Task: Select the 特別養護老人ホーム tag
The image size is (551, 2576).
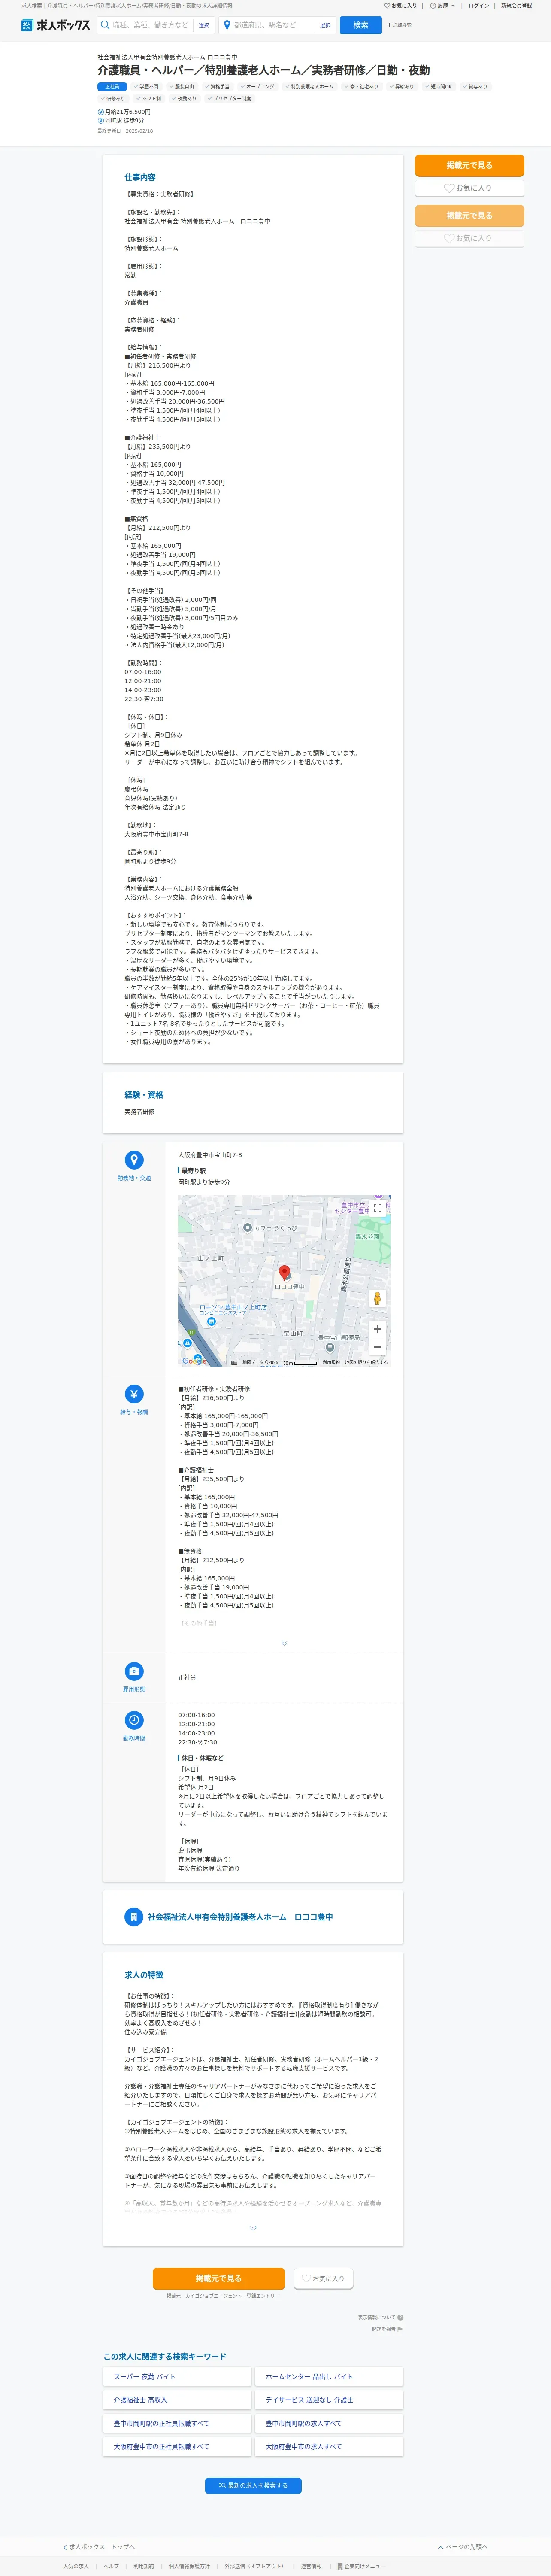Action: click(309, 87)
